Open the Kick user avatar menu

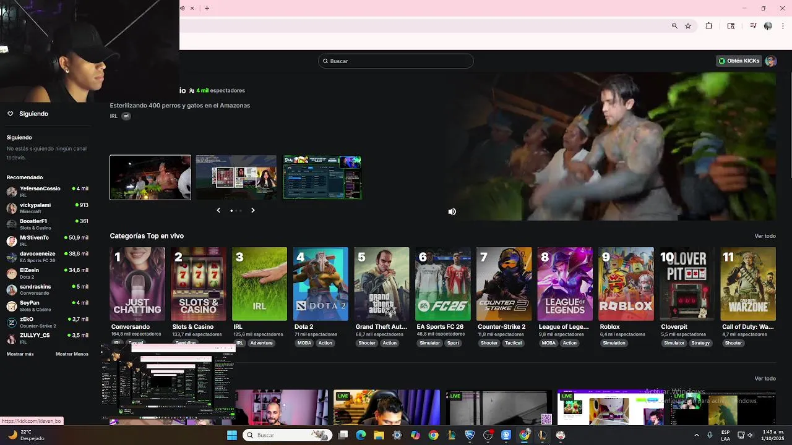point(771,61)
